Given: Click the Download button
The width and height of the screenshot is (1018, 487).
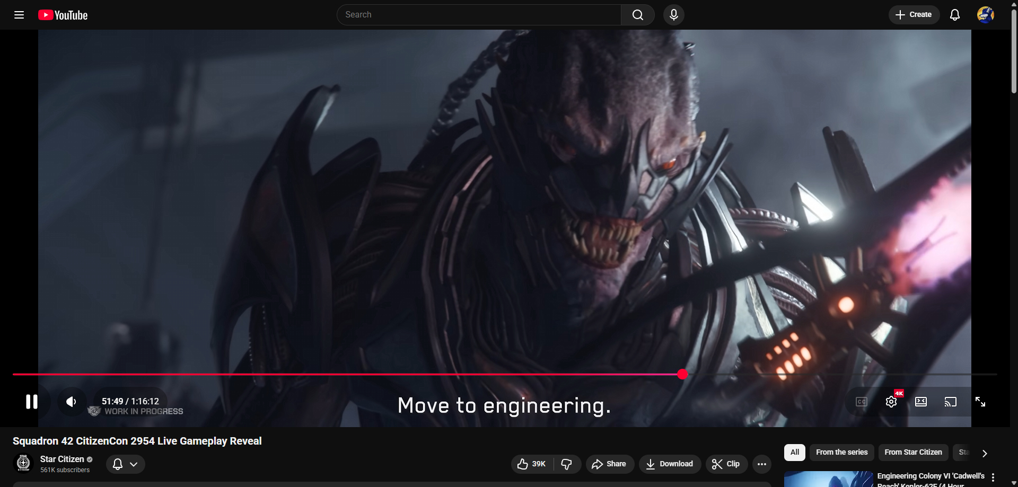Looking at the screenshot, I should pyautogui.click(x=670, y=464).
